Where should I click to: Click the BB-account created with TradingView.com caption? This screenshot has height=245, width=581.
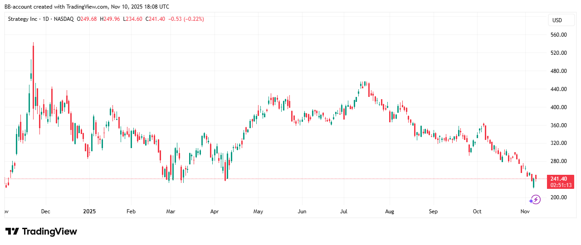87,7
